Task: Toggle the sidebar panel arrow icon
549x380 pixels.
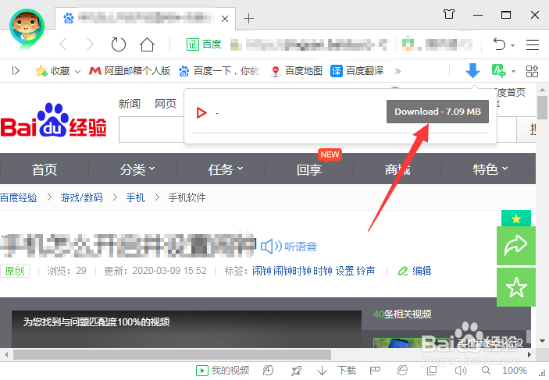Action: (x=16, y=71)
